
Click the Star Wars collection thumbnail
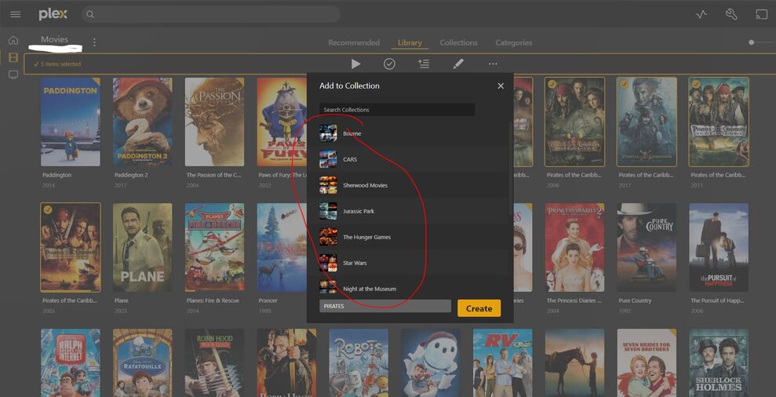point(328,263)
